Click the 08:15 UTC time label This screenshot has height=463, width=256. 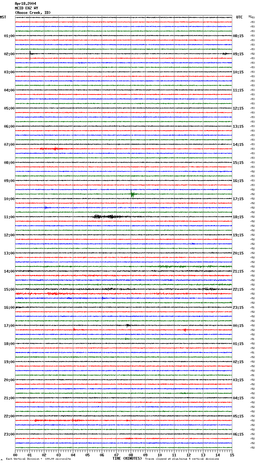tap(238, 36)
